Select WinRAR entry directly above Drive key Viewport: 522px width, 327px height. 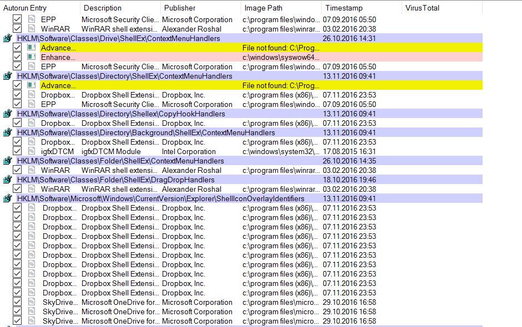pos(55,29)
